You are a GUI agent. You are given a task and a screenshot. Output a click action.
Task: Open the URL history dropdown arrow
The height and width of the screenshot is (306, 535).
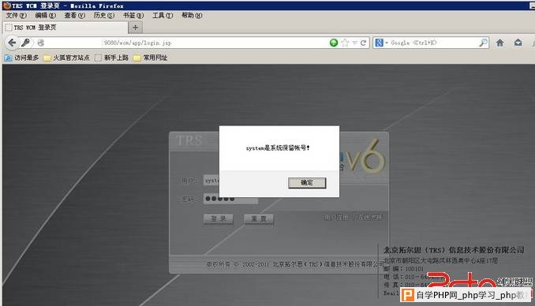tap(354, 43)
